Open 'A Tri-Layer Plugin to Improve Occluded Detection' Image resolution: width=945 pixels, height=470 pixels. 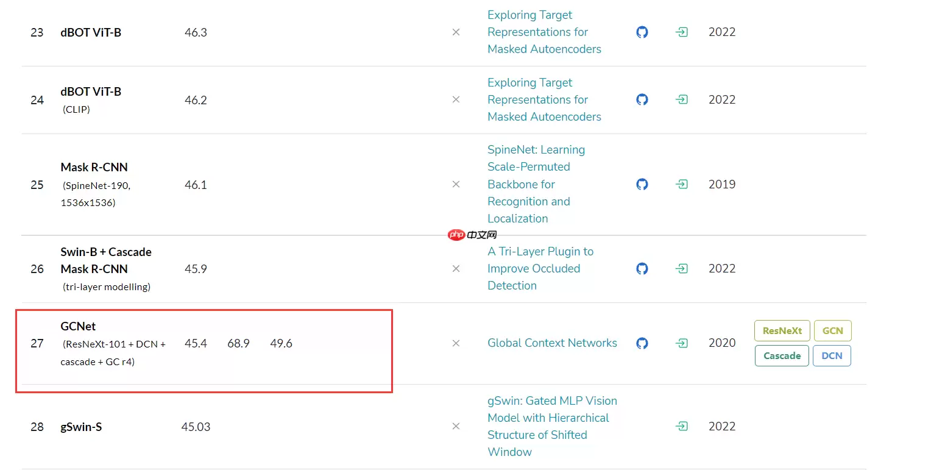(540, 268)
